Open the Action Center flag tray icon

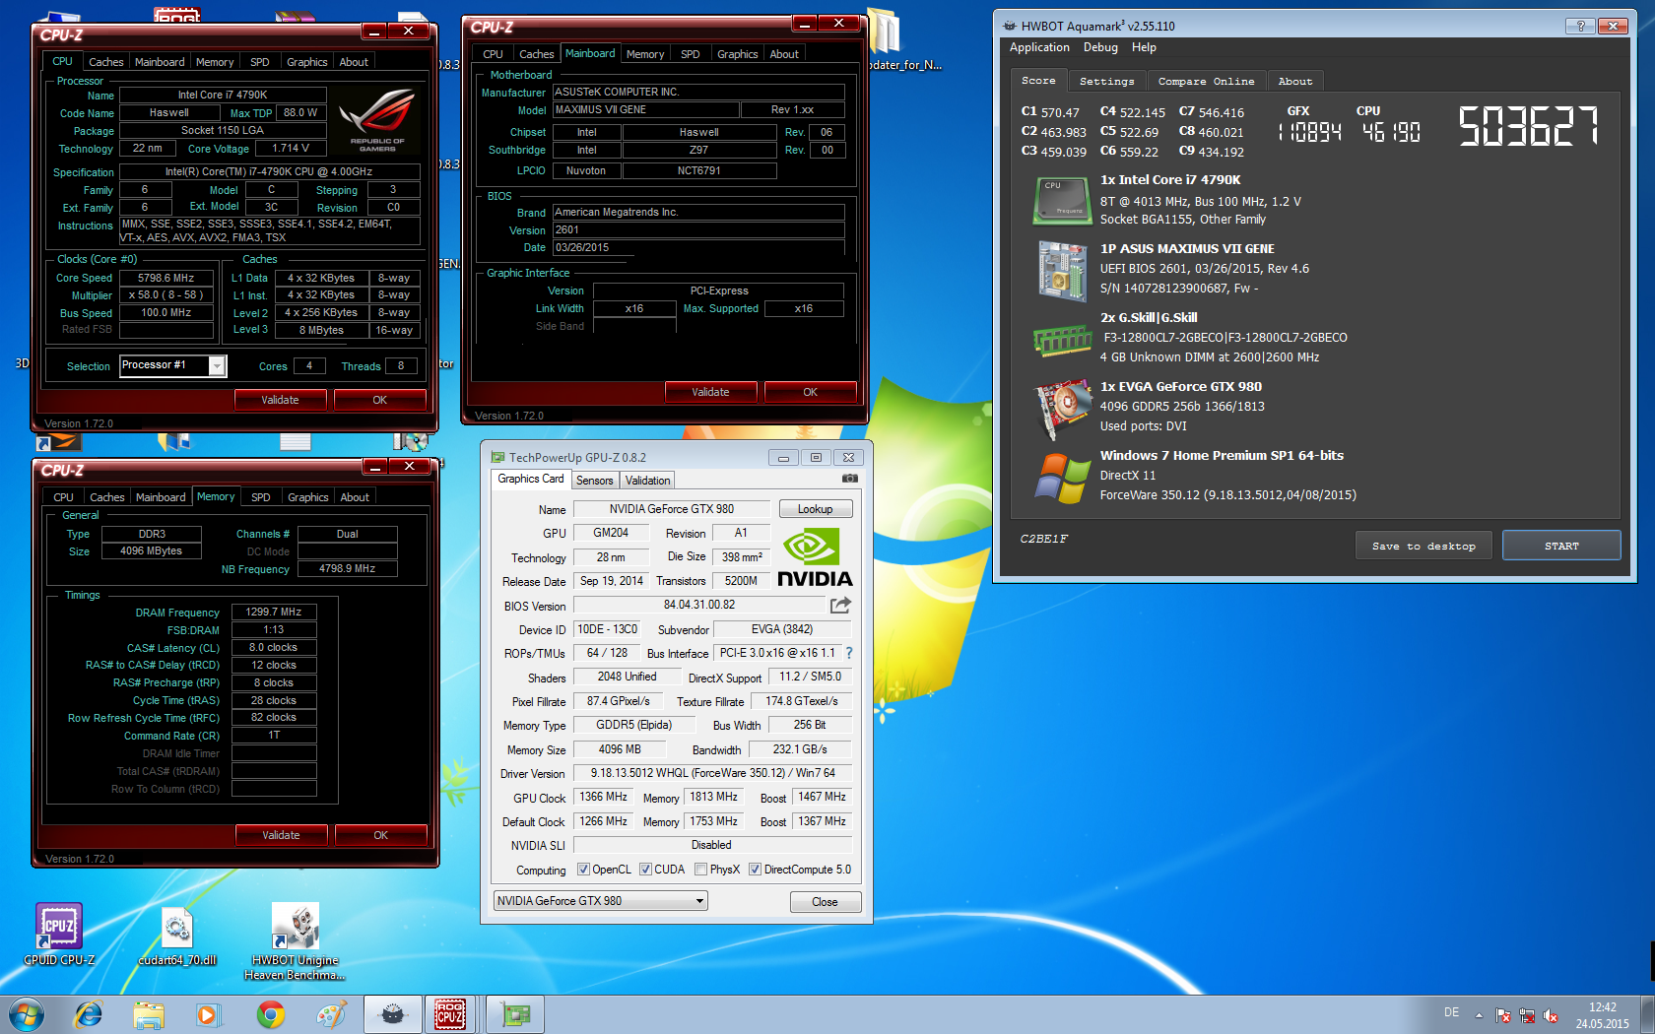coord(1503,1015)
